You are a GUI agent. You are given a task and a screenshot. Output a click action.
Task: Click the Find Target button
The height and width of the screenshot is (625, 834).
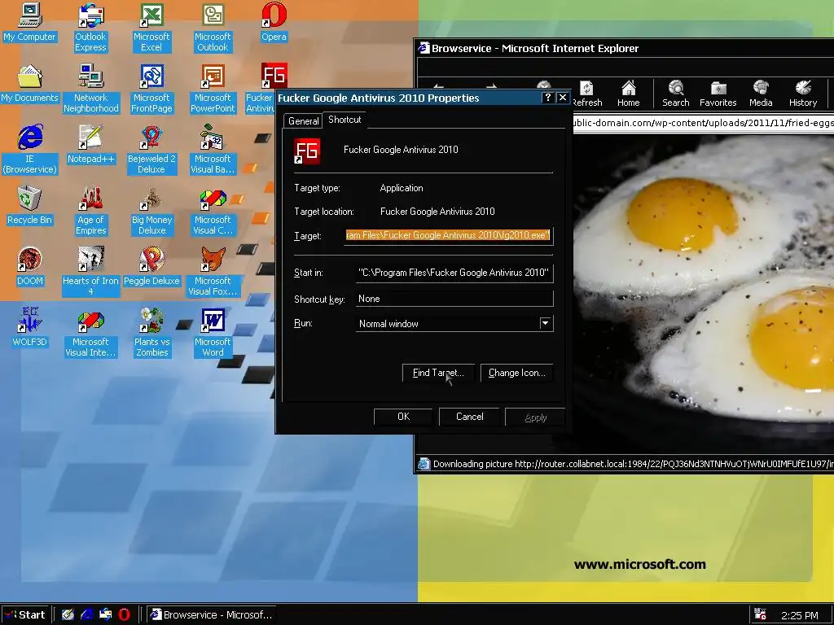[438, 373]
